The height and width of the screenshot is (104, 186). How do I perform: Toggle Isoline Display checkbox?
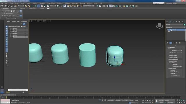(x=169, y=55)
